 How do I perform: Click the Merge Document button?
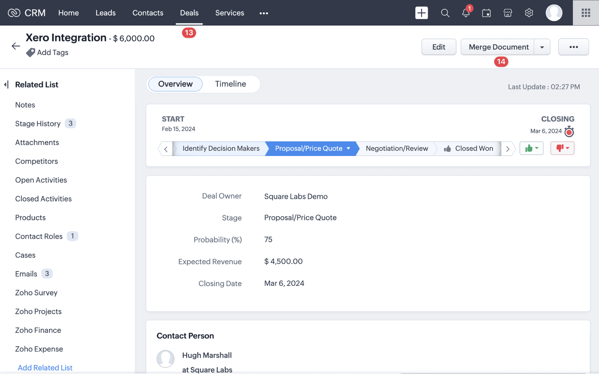[x=498, y=47]
